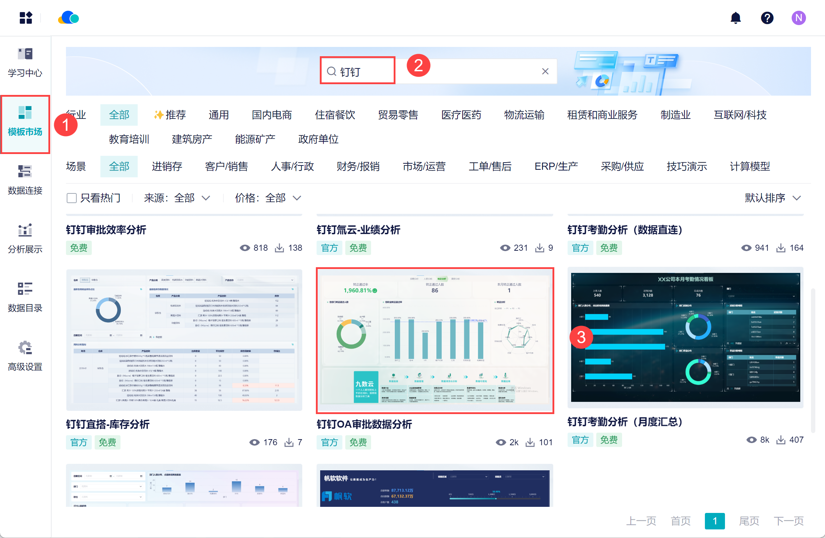Image resolution: width=825 pixels, height=538 pixels.
Task: Click the views eye icon for 钉钉审批效率分析
Action: (245, 248)
